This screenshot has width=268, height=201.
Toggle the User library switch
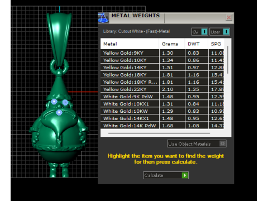click(x=219, y=32)
